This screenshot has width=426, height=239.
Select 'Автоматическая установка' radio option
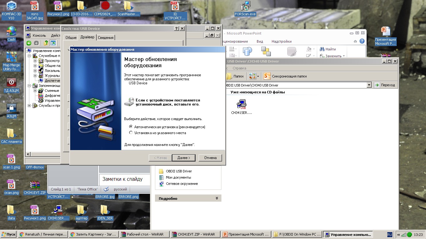point(131,127)
